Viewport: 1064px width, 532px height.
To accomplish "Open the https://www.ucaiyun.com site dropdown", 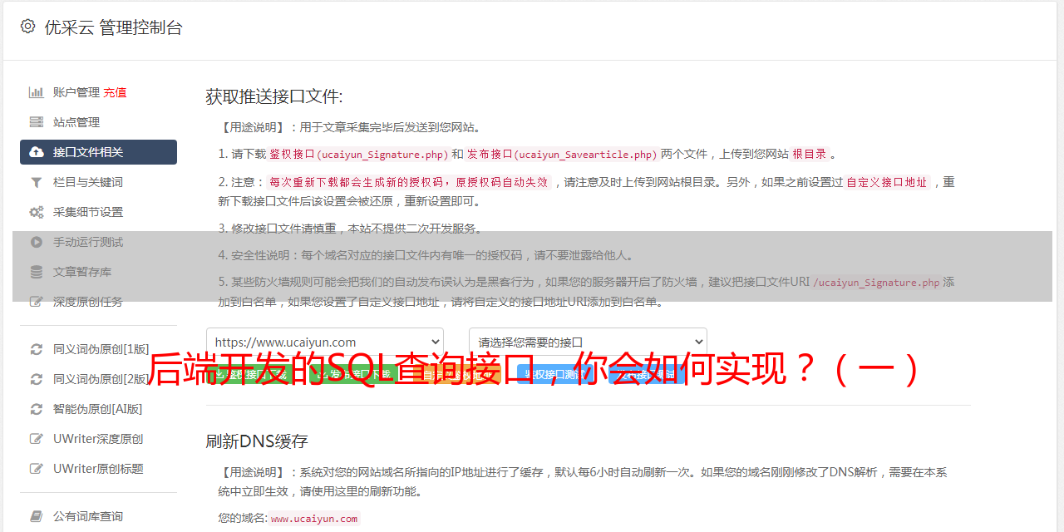I will (x=325, y=342).
